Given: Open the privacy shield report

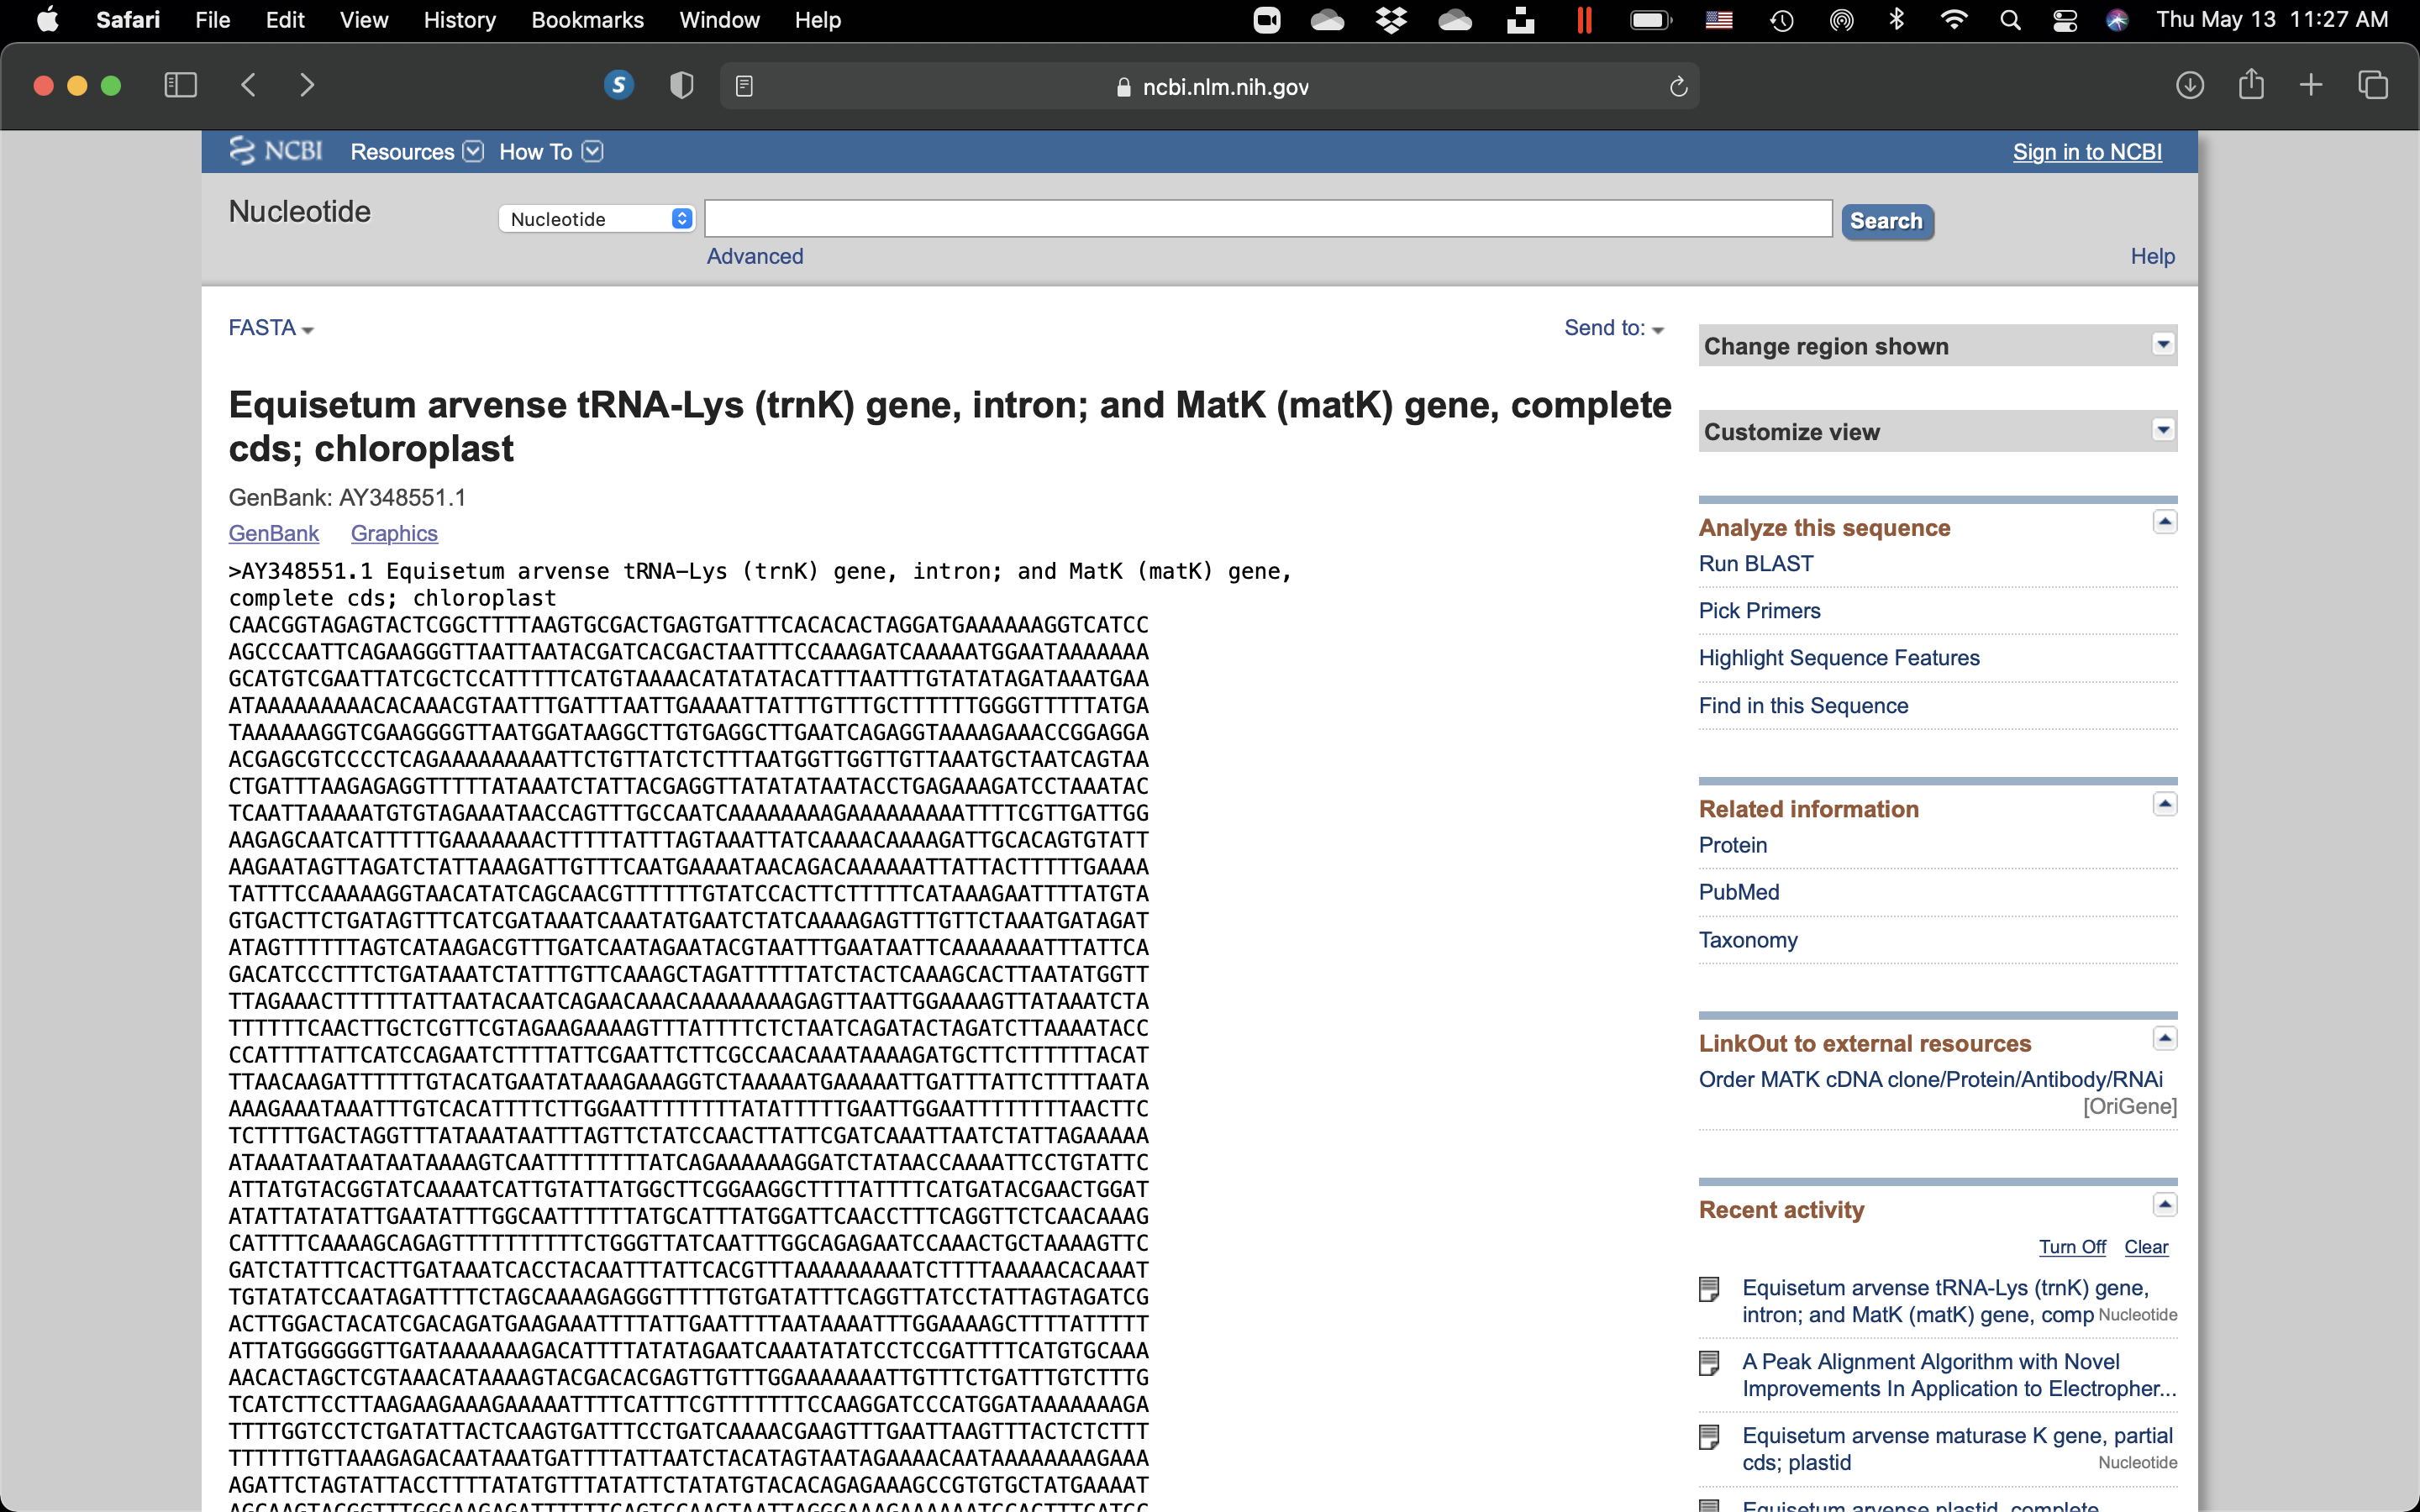Looking at the screenshot, I should [681, 86].
